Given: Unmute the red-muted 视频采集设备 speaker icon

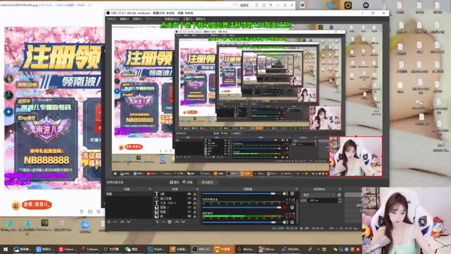Looking at the screenshot, I should click(x=285, y=208).
